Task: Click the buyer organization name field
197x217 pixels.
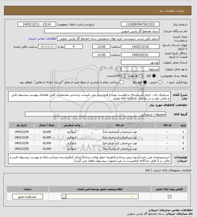Action: 102,31
